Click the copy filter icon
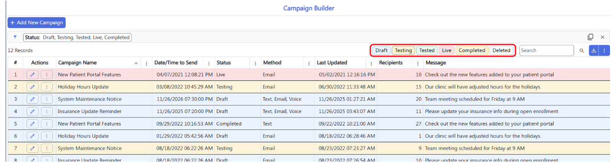This screenshot has height=163, width=614. click(x=590, y=37)
